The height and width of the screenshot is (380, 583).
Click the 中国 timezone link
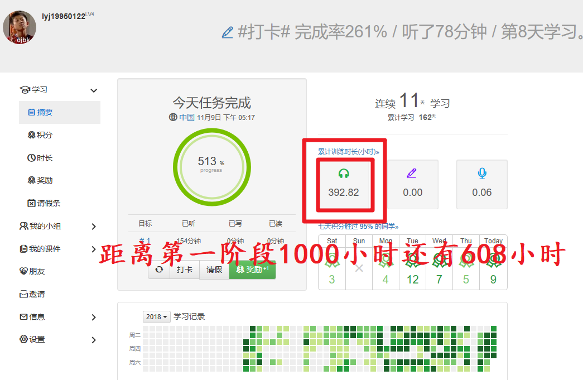pyautogui.click(x=187, y=118)
